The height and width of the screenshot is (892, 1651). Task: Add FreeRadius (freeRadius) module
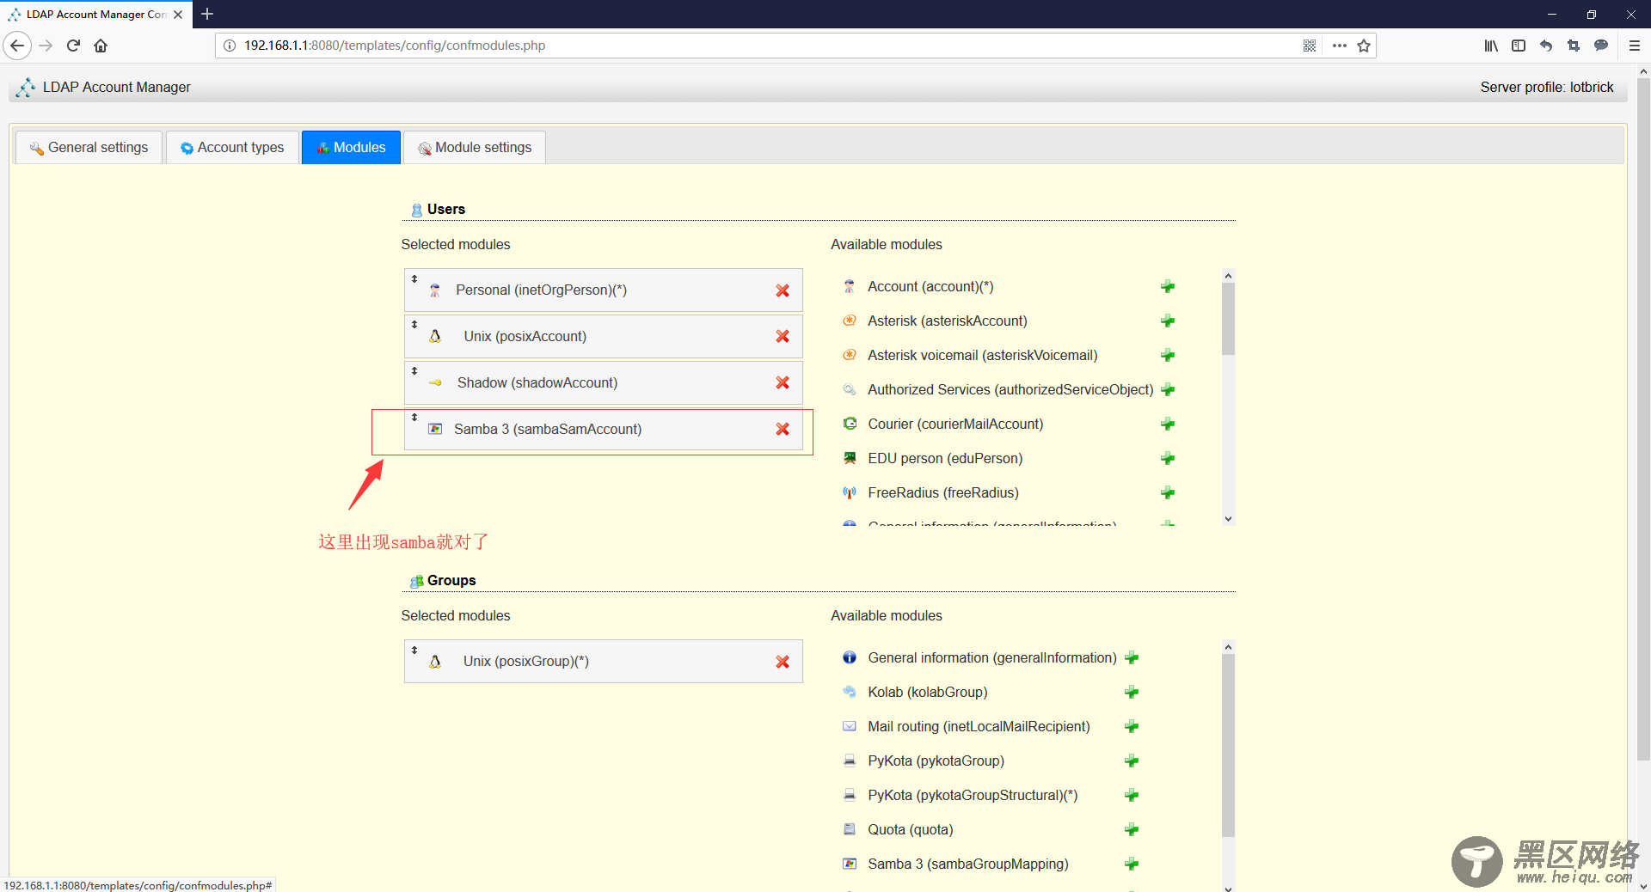(1168, 493)
